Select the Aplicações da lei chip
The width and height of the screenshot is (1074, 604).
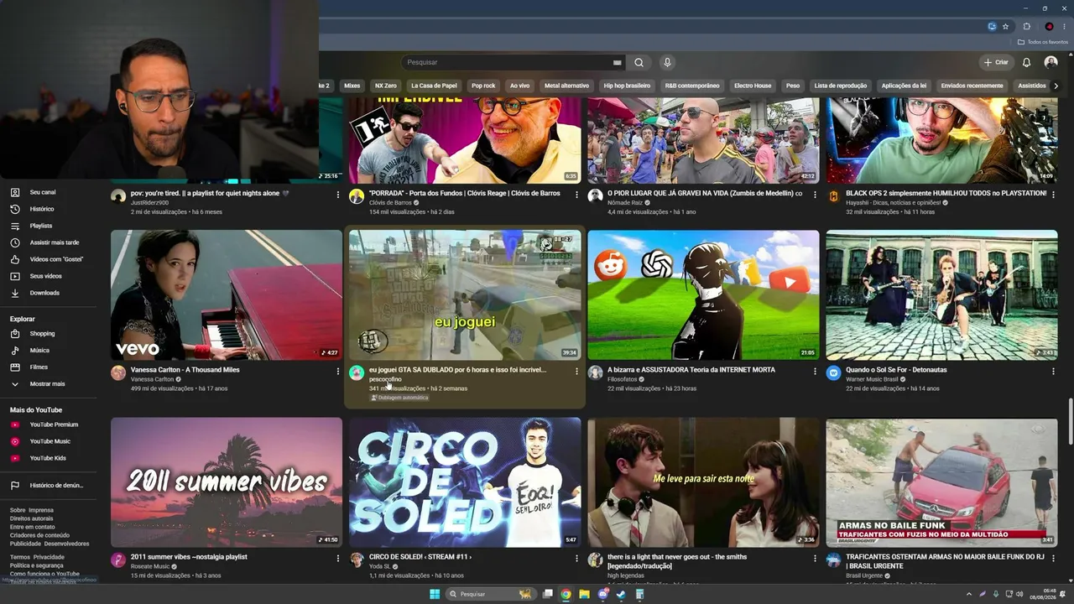[904, 86]
